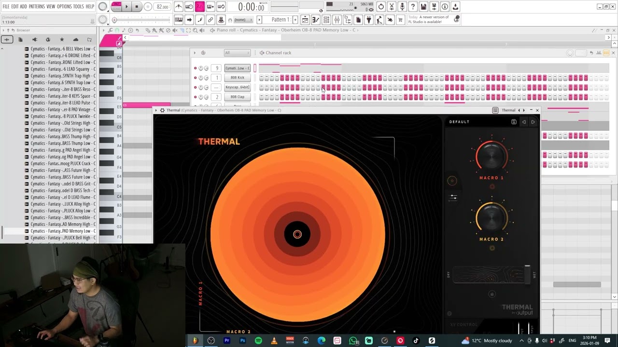618x347 pixels.
Task: Open the Thermal plugin settings gear
Action: (x=162, y=110)
